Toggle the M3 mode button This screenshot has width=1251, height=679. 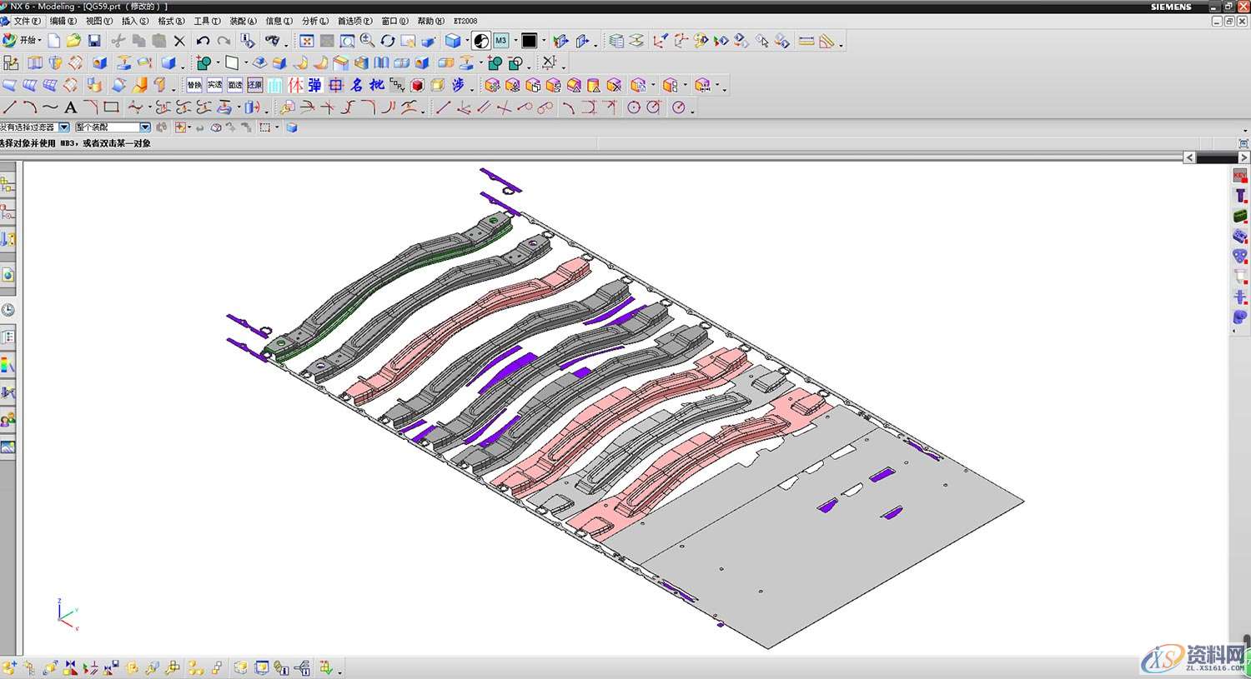click(x=500, y=41)
